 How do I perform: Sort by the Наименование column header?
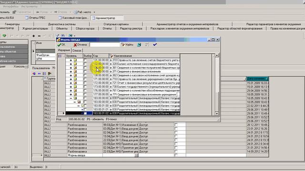pyautogui.click(x=144, y=56)
